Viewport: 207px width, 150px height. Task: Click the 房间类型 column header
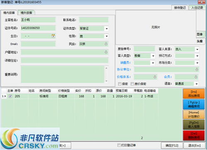(x=45, y=91)
